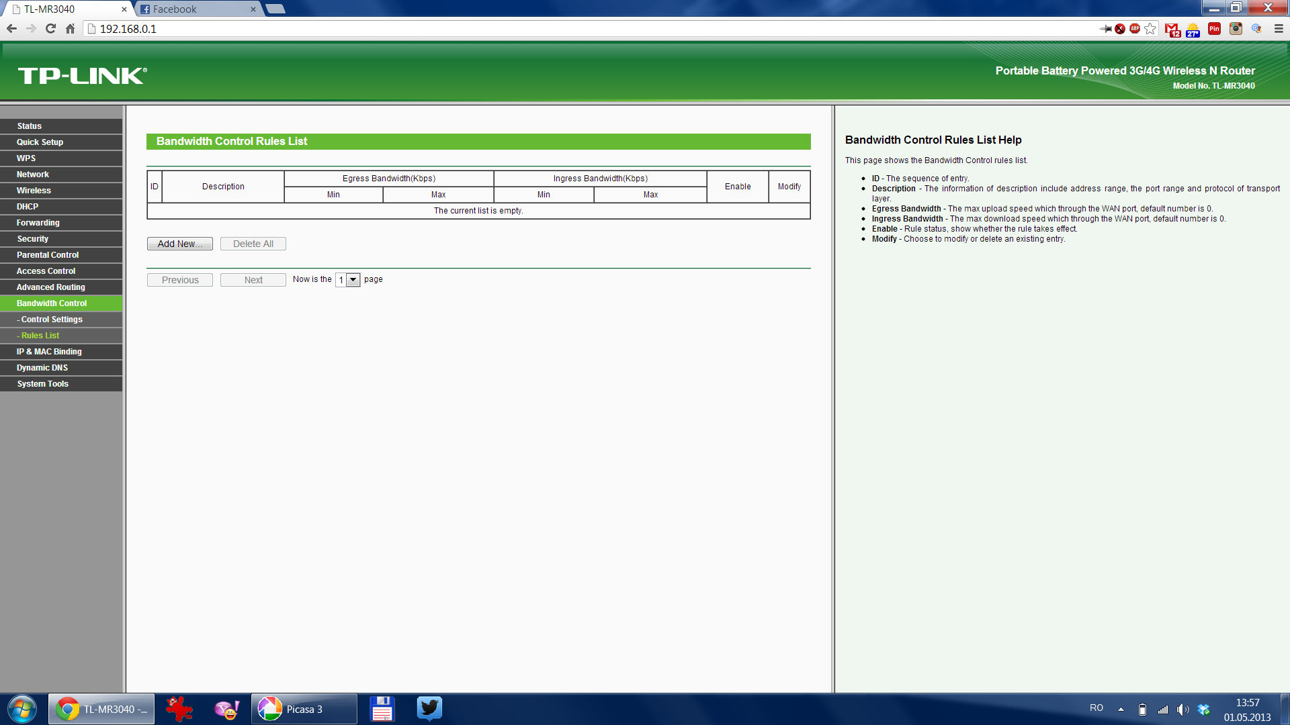Click the Add New... button
This screenshot has width=1290, height=725.
pos(180,244)
